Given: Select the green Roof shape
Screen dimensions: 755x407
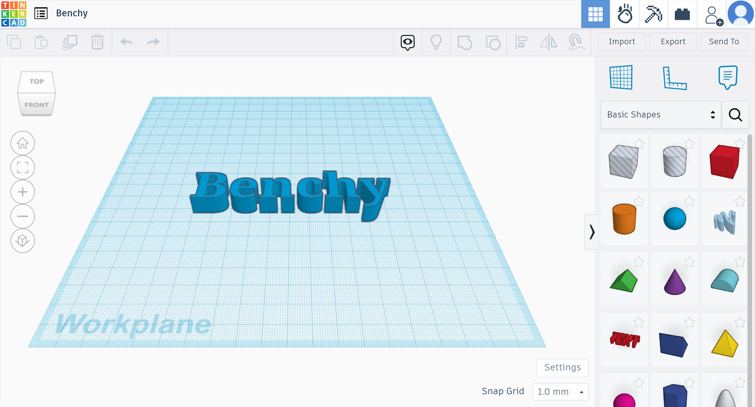Looking at the screenshot, I should click(624, 280).
